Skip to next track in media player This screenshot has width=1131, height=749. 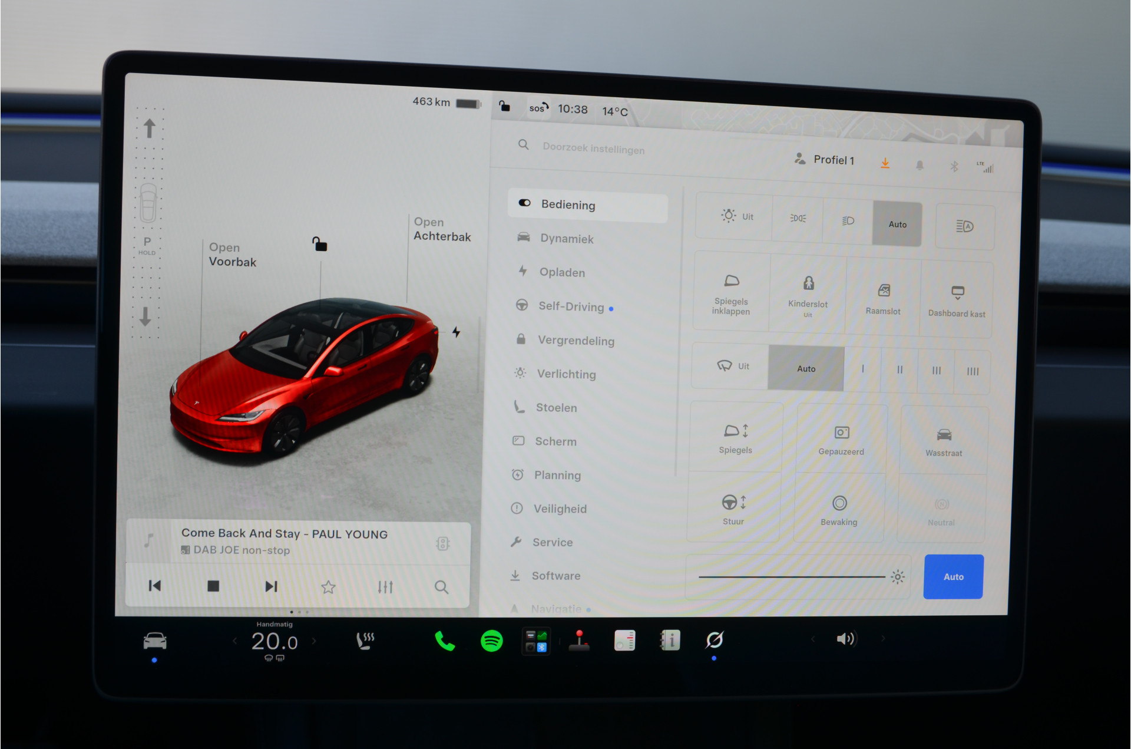pos(271,586)
